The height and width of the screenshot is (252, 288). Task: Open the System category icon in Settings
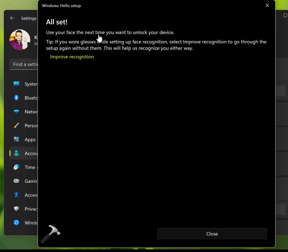click(16, 84)
